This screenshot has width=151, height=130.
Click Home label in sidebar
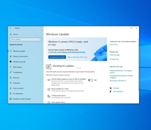click(x=15, y=34)
